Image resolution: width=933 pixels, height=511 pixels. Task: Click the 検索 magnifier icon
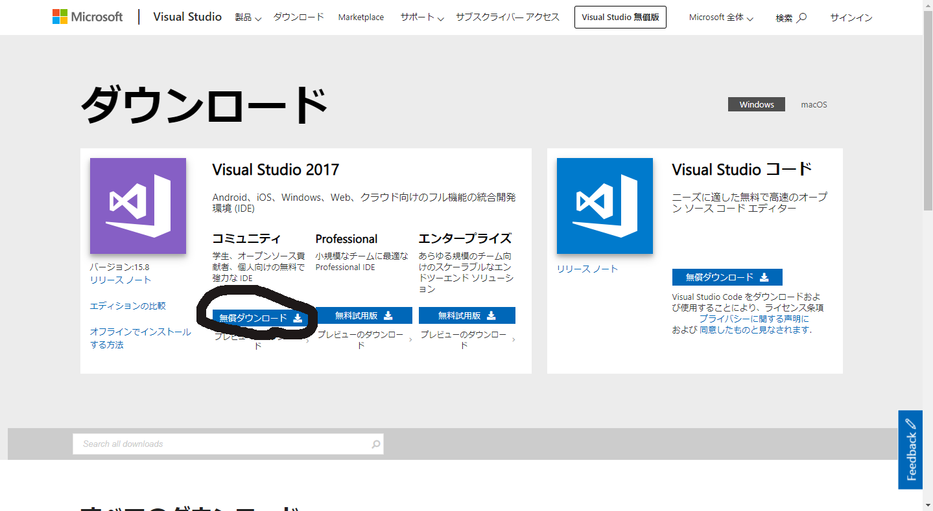pyautogui.click(x=801, y=17)
